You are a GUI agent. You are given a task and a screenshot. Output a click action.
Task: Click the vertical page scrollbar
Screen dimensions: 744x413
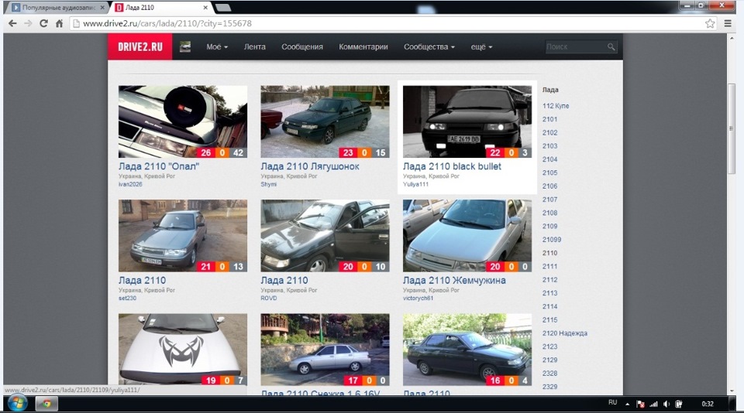tap(731, 128)
